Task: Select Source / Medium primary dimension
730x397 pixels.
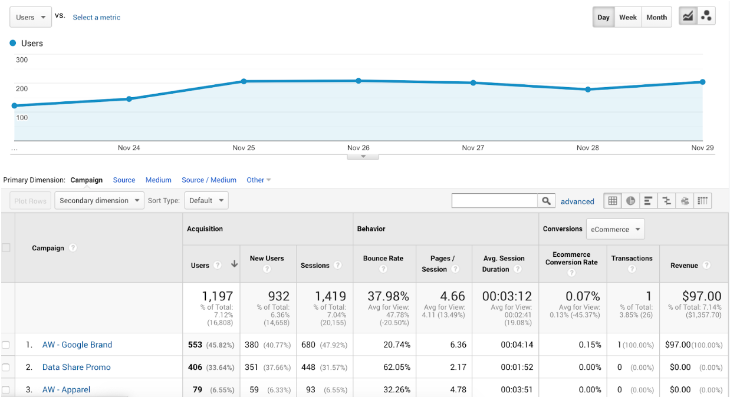Action: pos(209,180)
